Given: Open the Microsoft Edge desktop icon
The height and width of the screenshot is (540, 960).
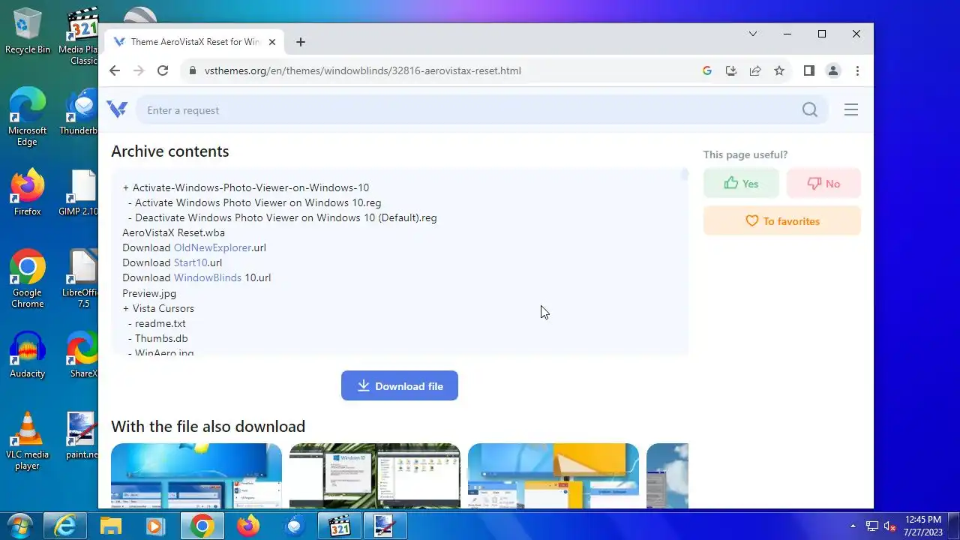Looking at the screenshot, I should (x=28, y=116).
